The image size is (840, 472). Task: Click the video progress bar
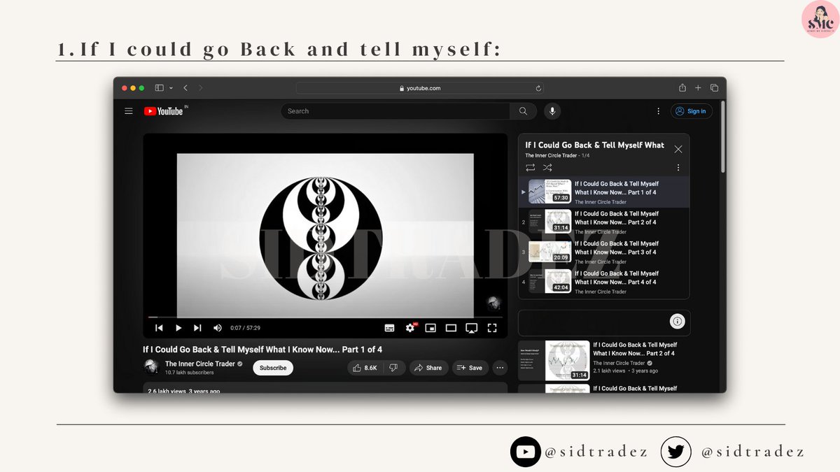[325, 317]
